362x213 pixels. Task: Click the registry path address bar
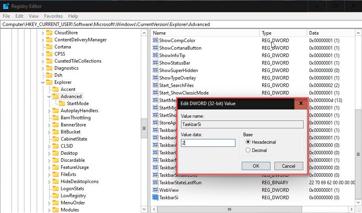pyautogui.click(x=181, y=24)
